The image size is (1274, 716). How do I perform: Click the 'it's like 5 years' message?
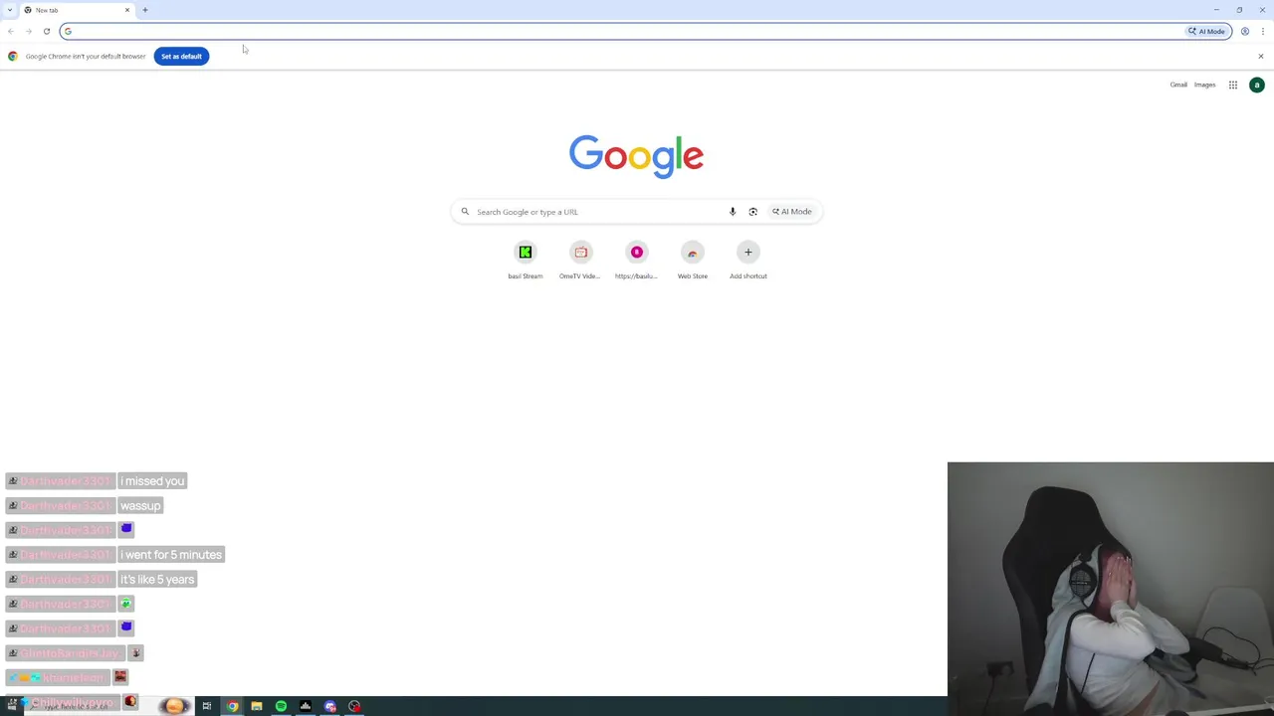[157, 580]
